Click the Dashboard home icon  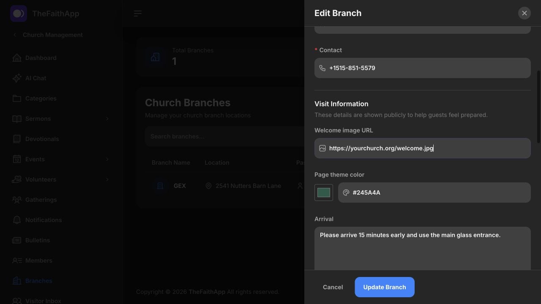pos(17,58)
